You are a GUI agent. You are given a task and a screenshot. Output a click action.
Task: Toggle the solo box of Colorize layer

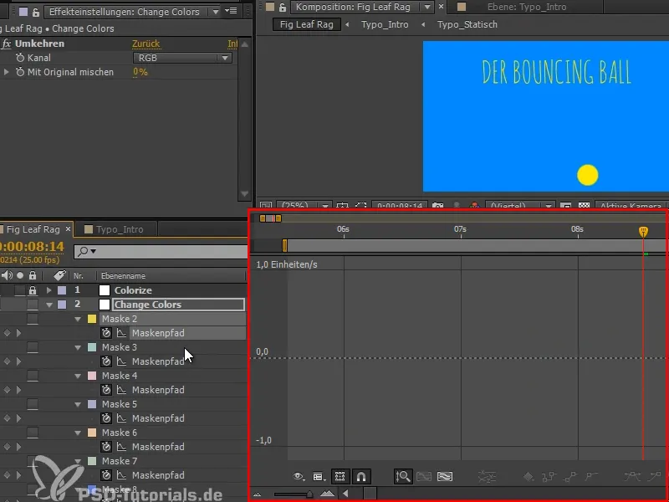click(19, 290)
